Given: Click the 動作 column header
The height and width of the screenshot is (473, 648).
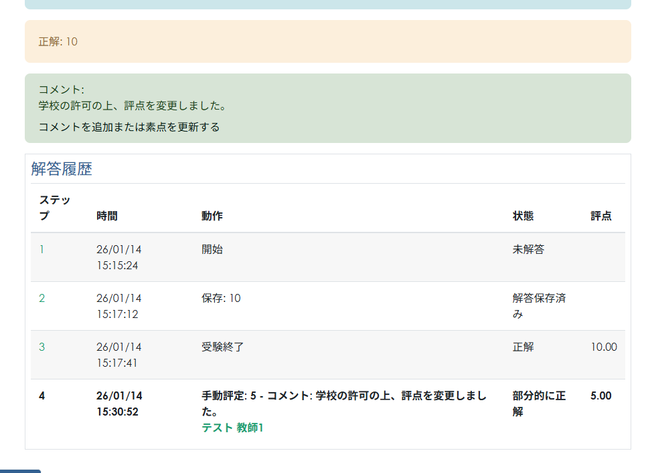Looking at the screenshot, I should coord(212,216).
